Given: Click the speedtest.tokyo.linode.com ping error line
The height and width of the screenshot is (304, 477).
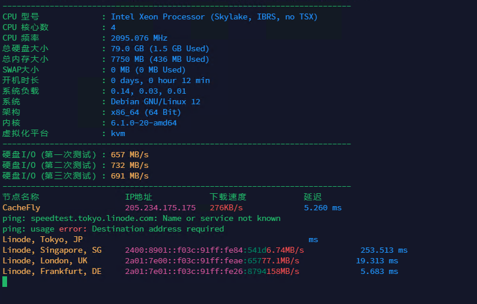Looking at the screenshot, I should coord(141,219).
